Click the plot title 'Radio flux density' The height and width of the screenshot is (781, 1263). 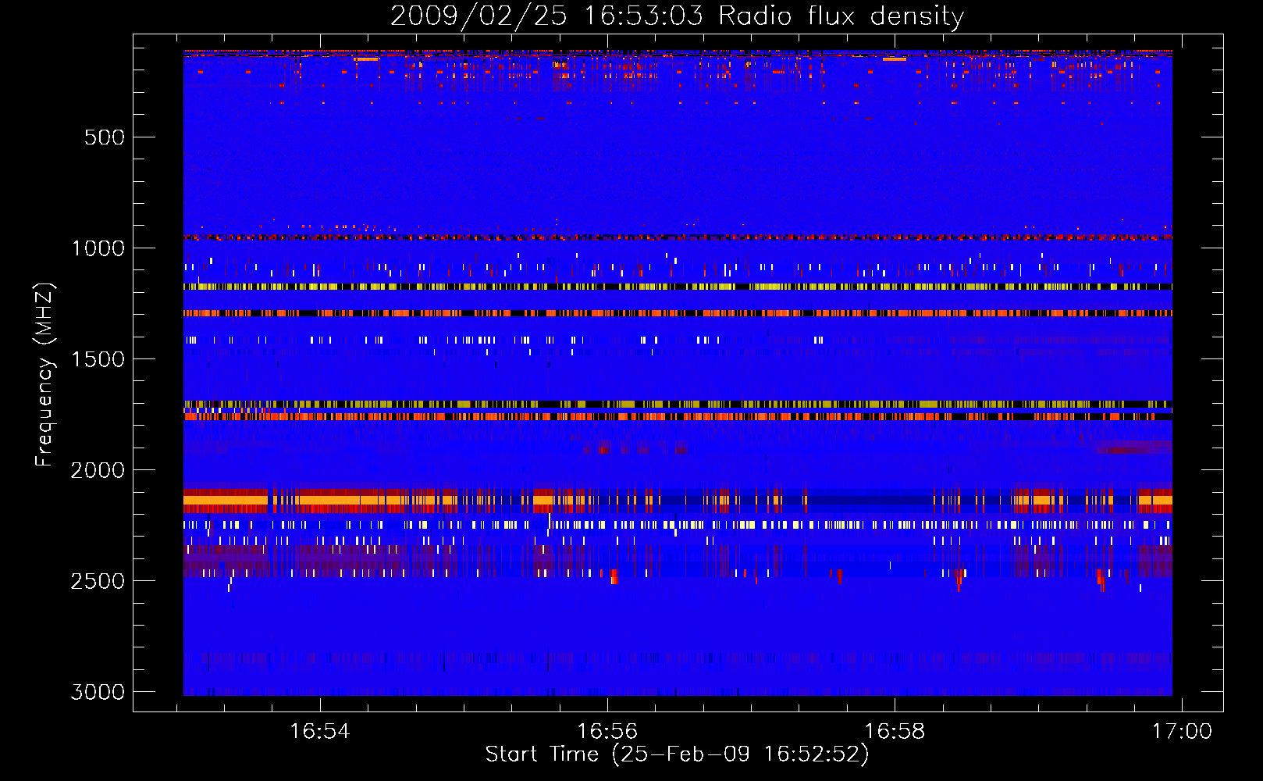coord(841,16)
